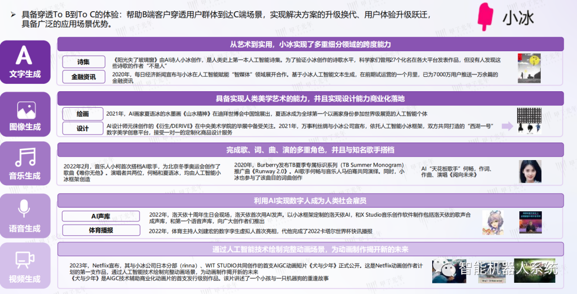Click the 视频生成 category label
The image size is (577, 294).
(25, 279)
